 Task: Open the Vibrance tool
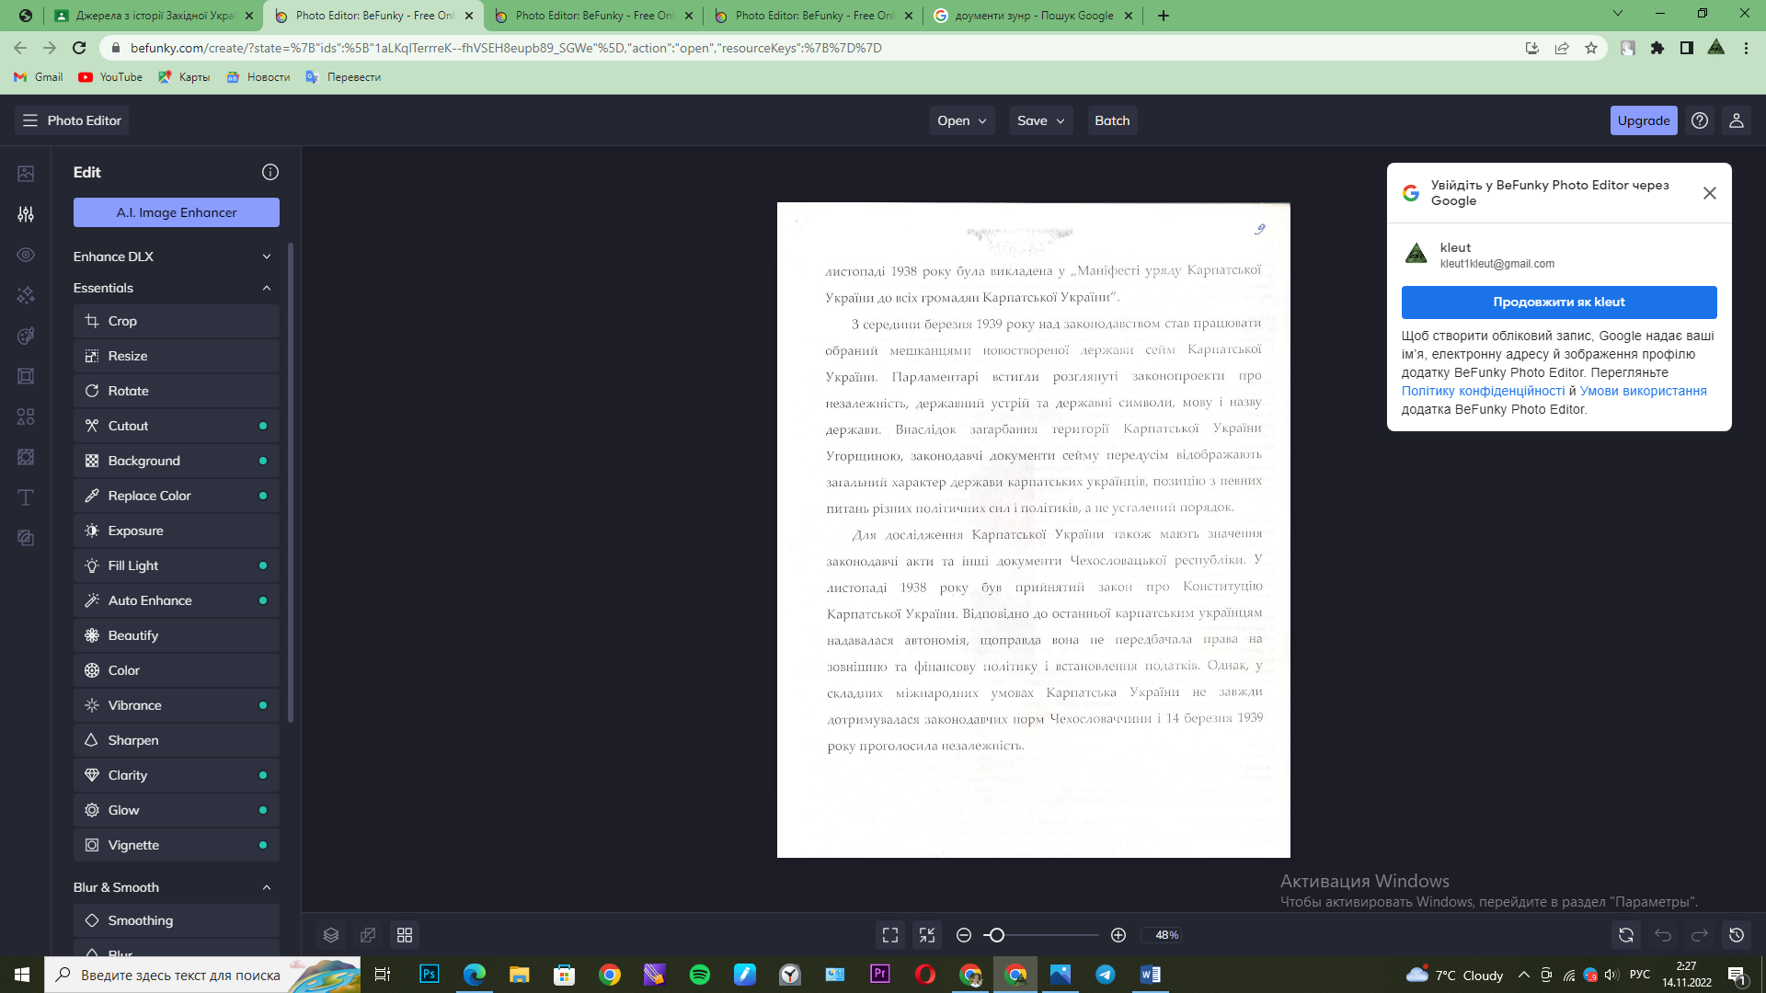coord(177,705)
